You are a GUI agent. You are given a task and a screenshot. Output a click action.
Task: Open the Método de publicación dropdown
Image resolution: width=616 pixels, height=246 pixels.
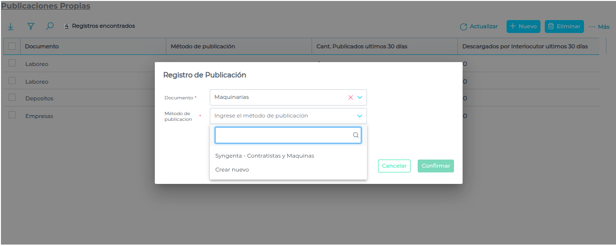click(x=288, y=116)
